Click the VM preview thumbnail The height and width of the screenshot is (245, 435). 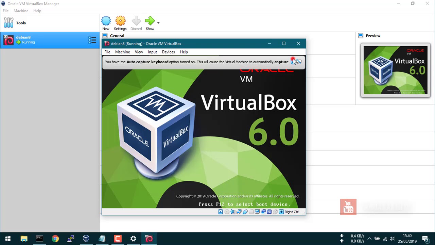click(x=396, y=70)
